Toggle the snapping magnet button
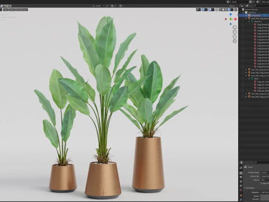 [x=112, y=6]
